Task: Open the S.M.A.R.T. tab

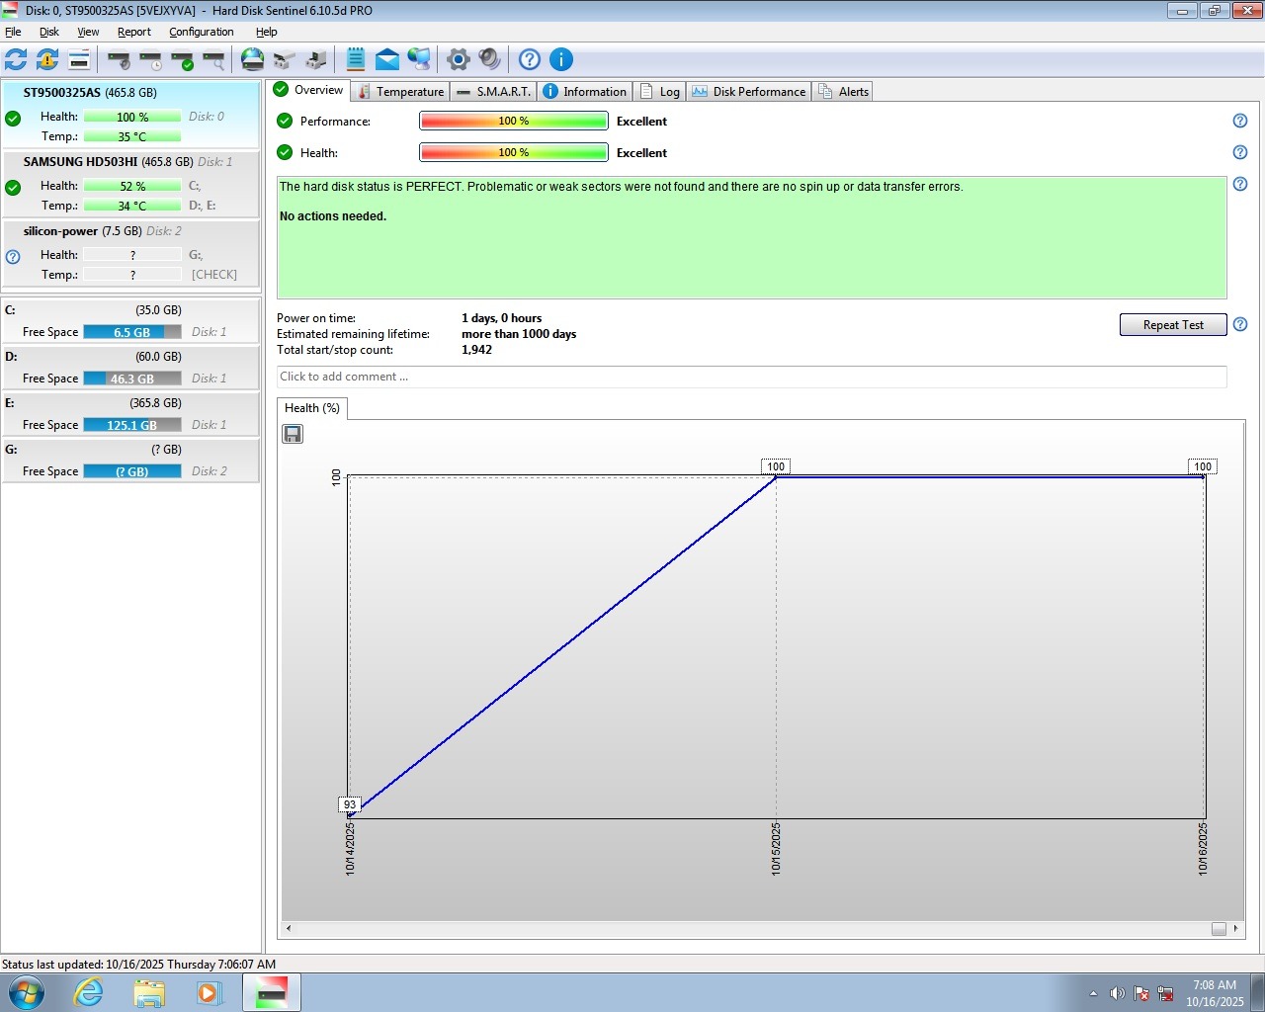Action: 494,92
